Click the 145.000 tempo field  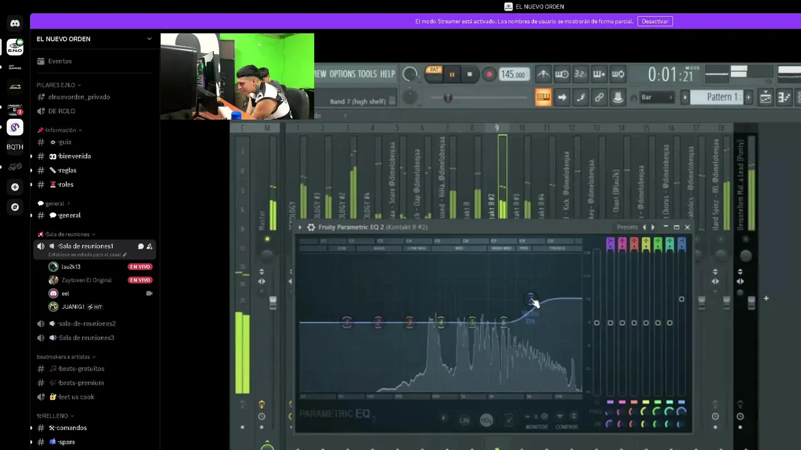tap(514, 74)
